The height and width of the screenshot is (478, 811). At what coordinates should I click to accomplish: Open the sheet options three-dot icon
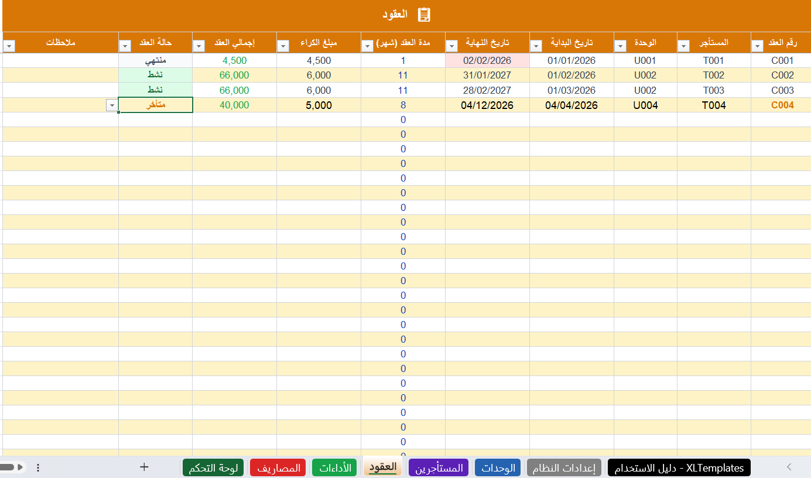point(38,467)
